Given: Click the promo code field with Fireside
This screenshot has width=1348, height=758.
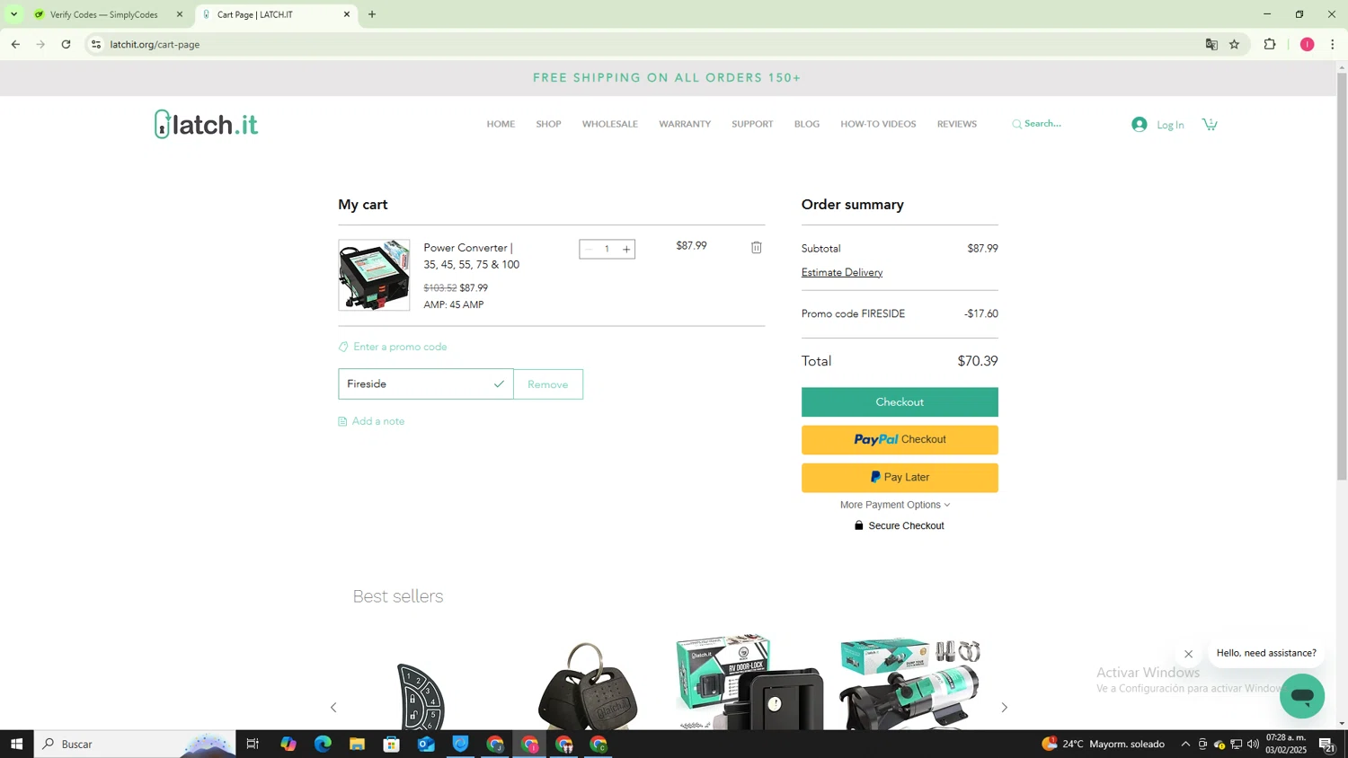Looking at the screenshot, I should pyautogui.click(x=426, y=384).
